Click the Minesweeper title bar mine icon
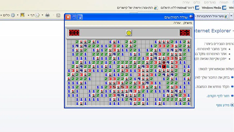 pos(191,17)
